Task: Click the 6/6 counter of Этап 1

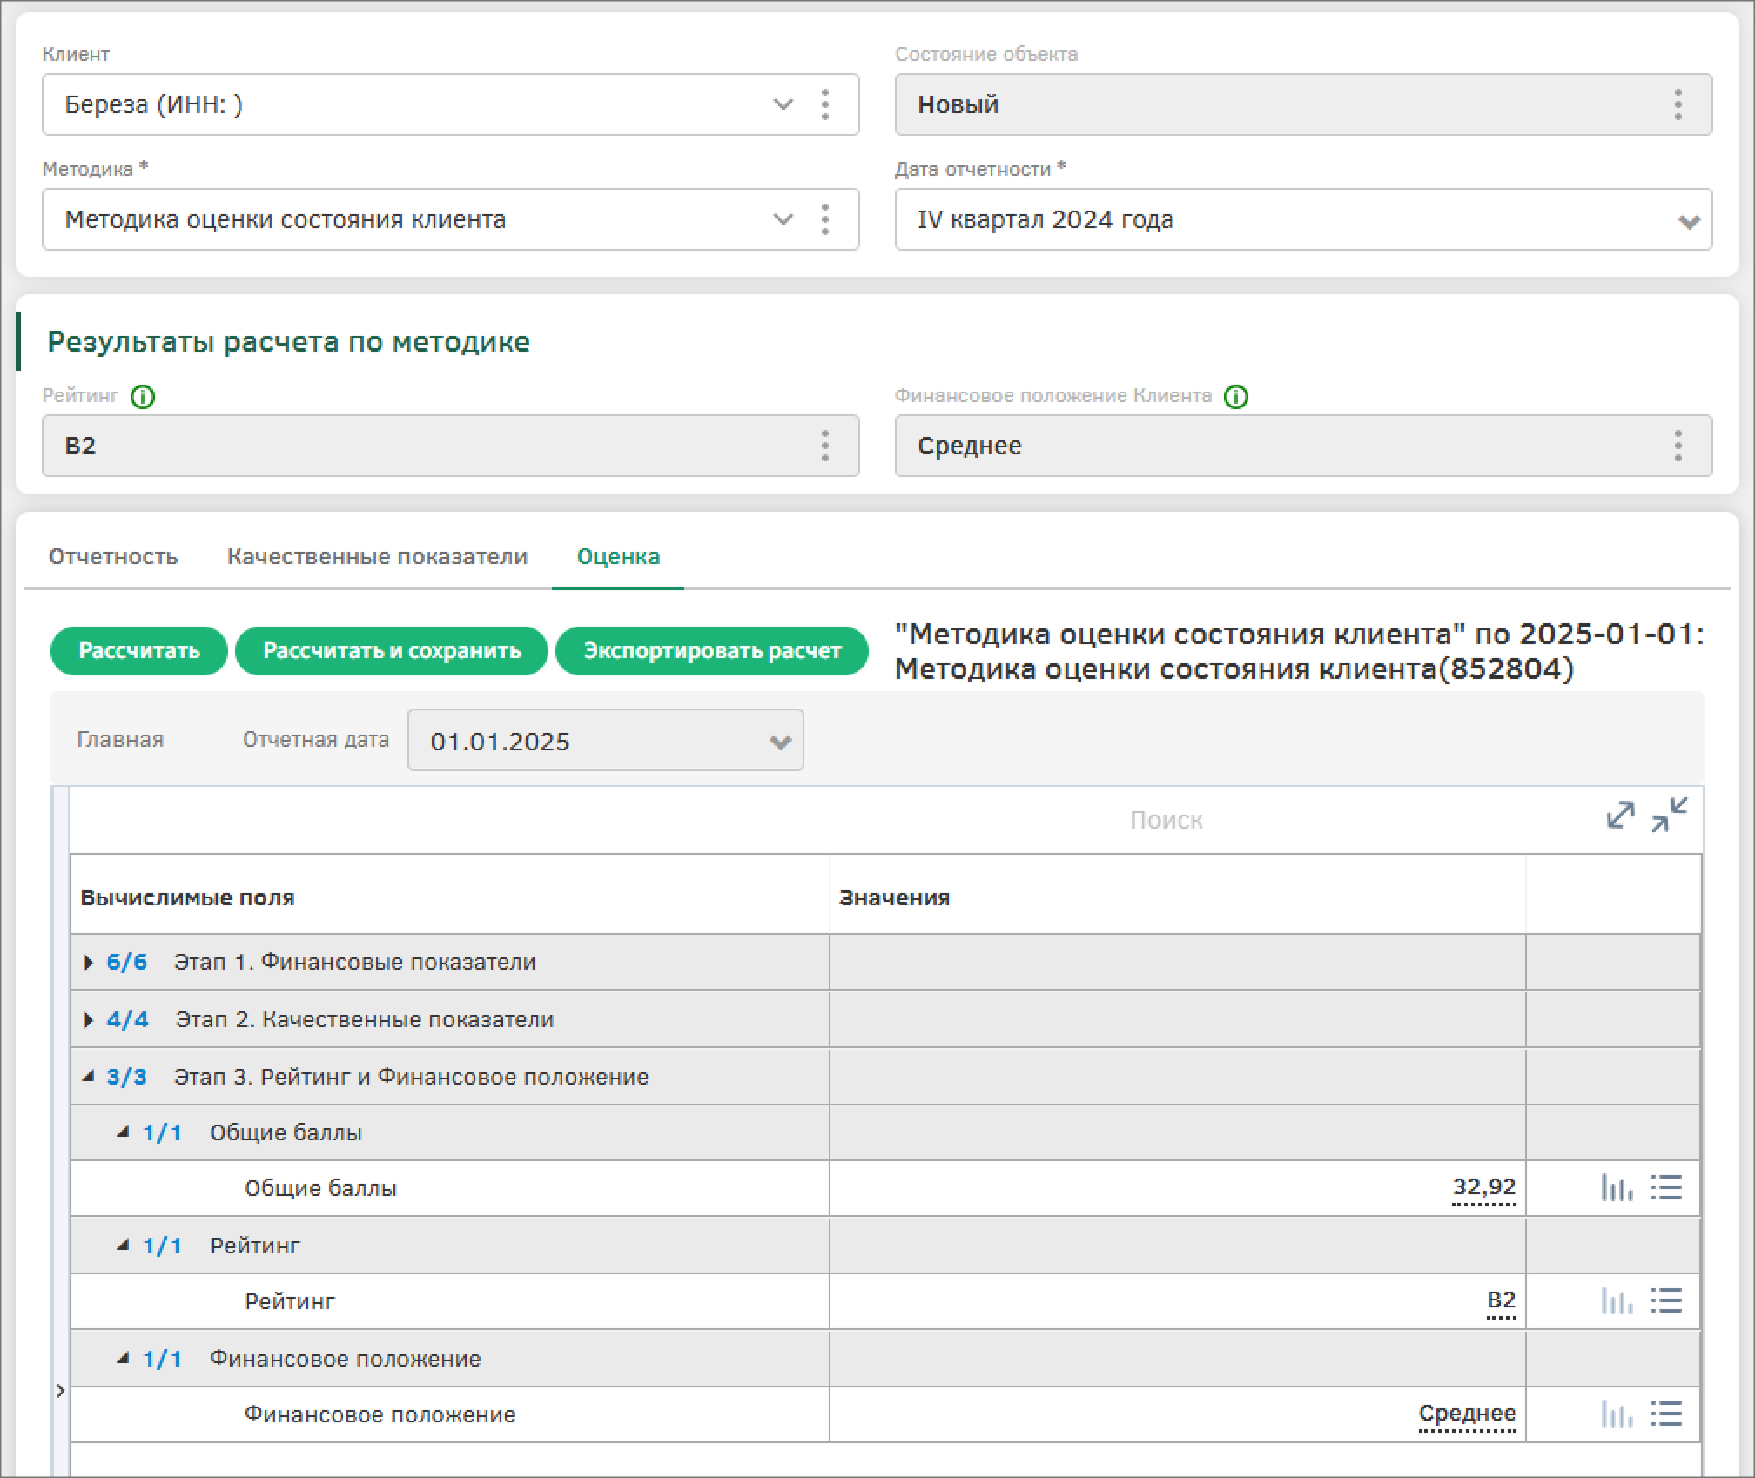Action: point(127,963)
